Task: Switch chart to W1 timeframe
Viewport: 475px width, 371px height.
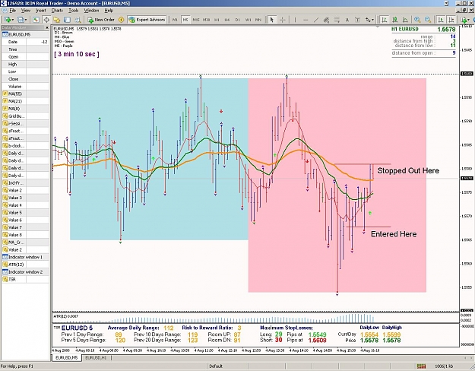Action: 248,20
